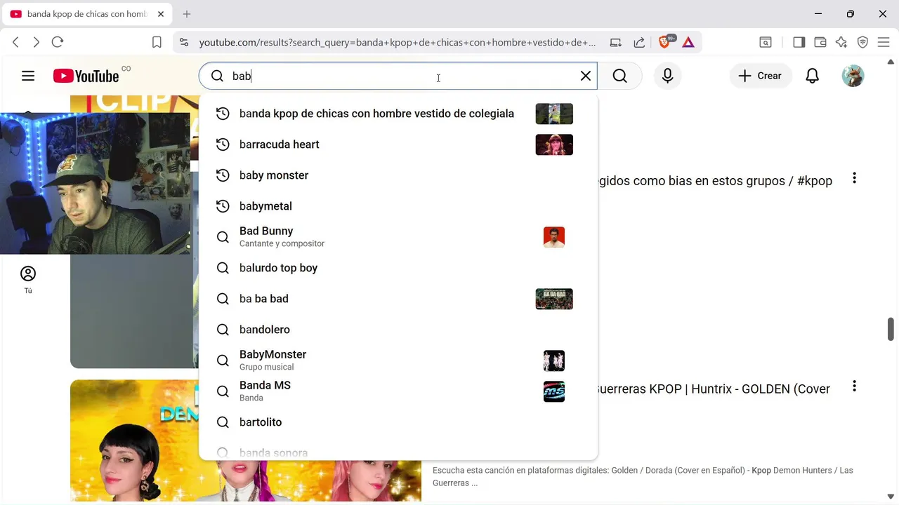
Task: Open Bad Bunny artist thumbnail
Action: click(x=554, y=237)
